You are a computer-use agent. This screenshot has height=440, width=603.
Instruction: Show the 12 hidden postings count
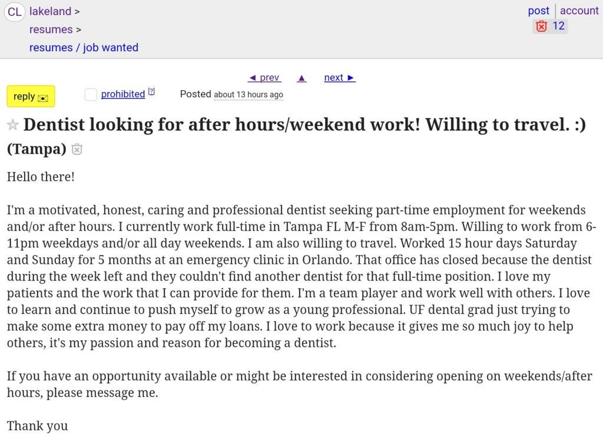[x=558, y=26]
